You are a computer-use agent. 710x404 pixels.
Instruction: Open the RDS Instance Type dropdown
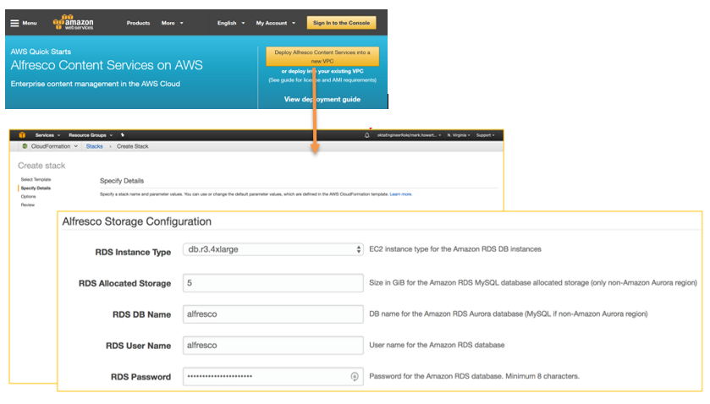[x=273, y=249]
